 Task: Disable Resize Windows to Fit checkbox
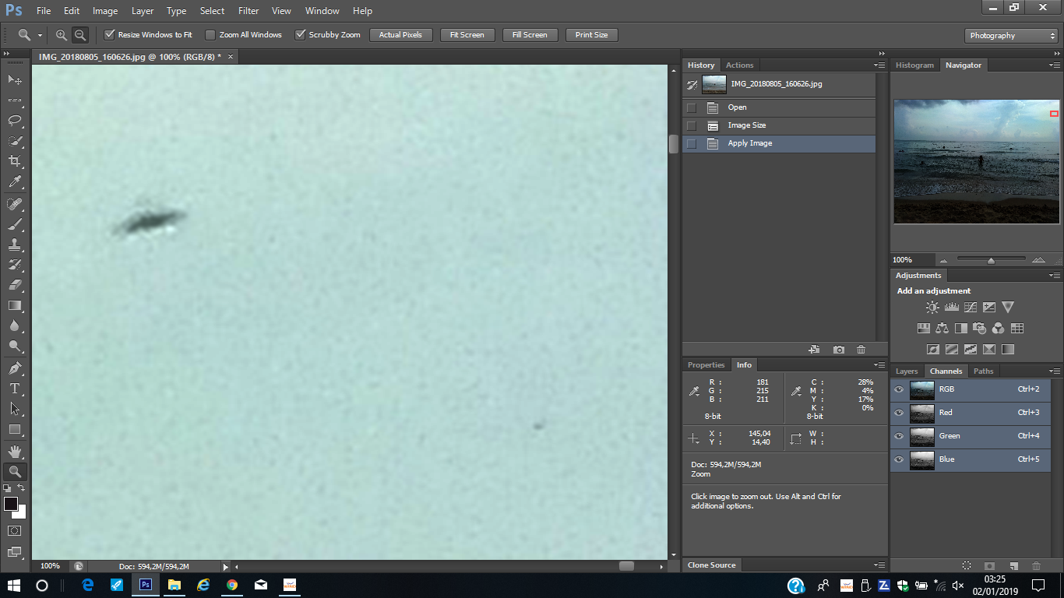click(110, 35)
